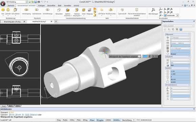Select the Querschnitt tool icon
This screenshot has height=122, width=196.
coord(122,10)
